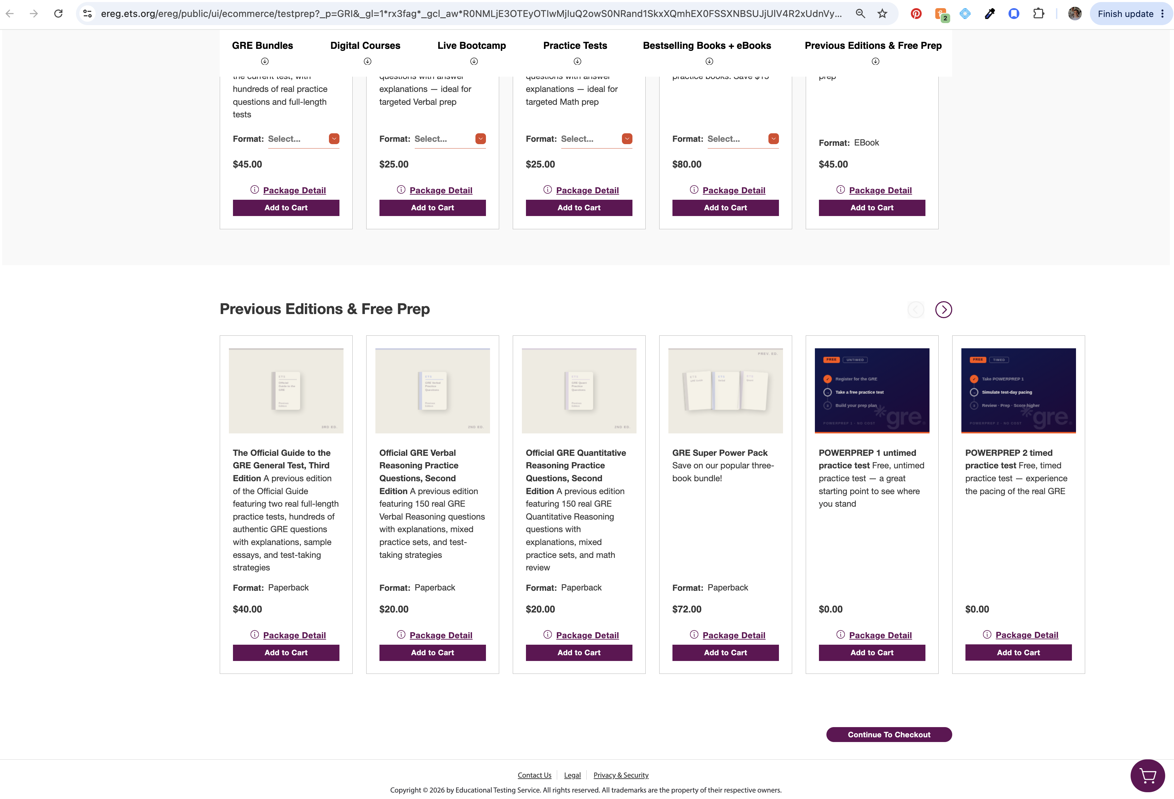Viewport: 1174px width, 799px height.
Task: Add POWERPREP 2 timed test to cart
Action: [x=1018, y=652]
